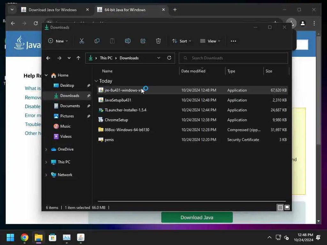
Task: Select the ChromeSetup file
Action: coord(192,120)
